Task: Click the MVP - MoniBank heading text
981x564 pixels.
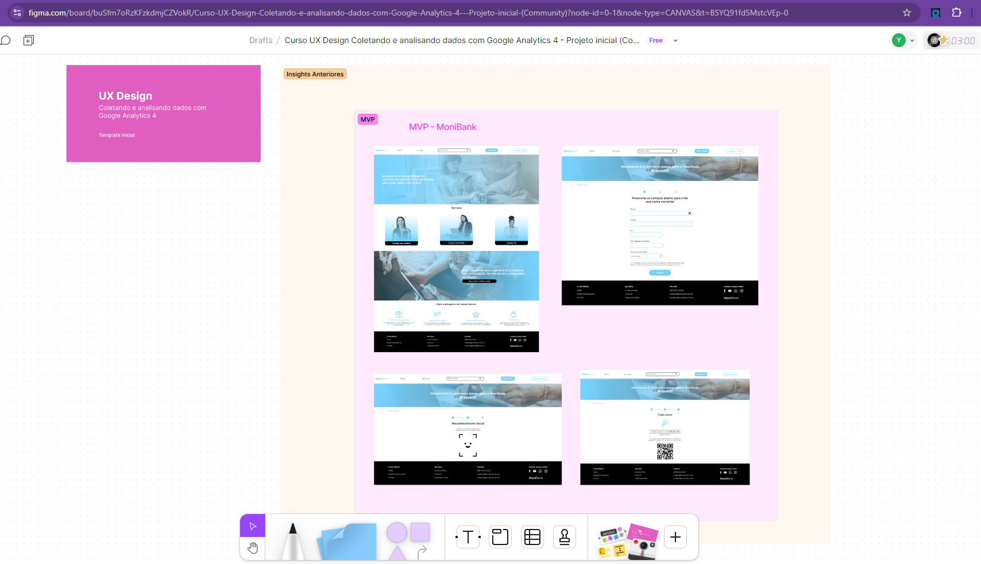Action: (442, 127)
